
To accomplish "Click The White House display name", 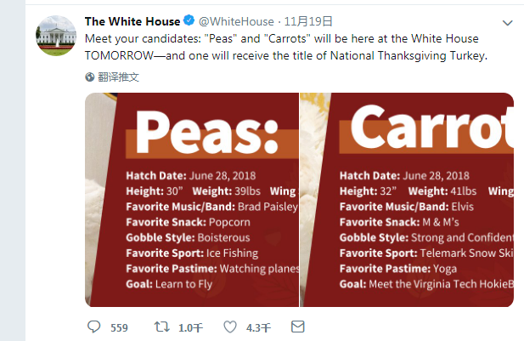I will (x=132, y=21).
